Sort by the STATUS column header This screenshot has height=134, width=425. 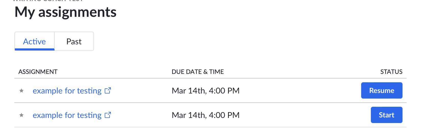391,72
